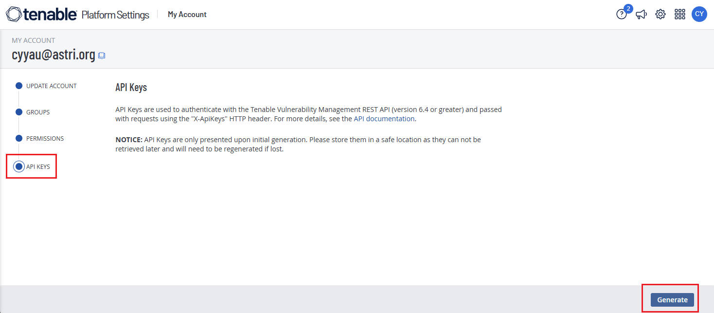Click the highlighted API Keys step dot
The width and height of the screenshot is (714, 313).
pos(19,166)
